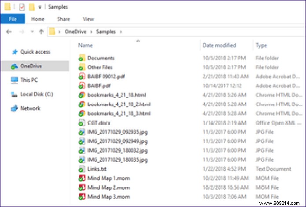306x207 pixels.
Task: Sort by the Name column header
Action: pos(85,45)
